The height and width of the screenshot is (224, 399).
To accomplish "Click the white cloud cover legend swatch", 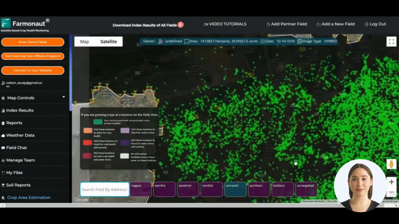I will [125, 156].
